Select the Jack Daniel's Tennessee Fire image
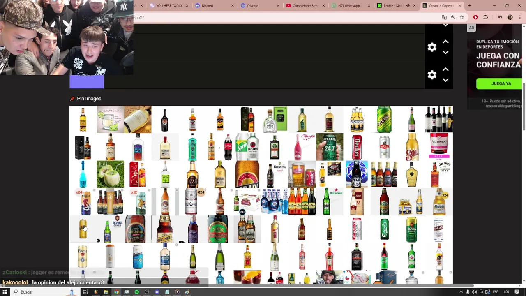This screenshot has width=526, height=296. tap(439, 174)
